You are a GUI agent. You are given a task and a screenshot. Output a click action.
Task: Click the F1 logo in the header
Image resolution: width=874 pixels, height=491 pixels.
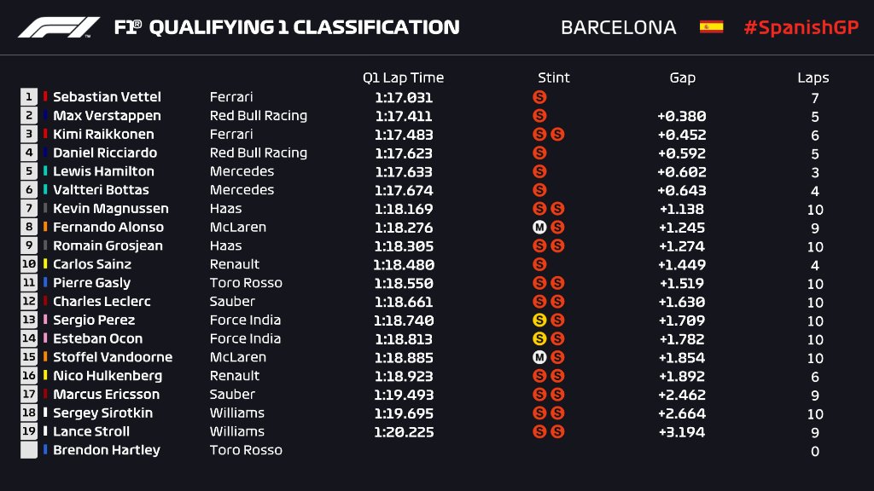click(x=59, y=27)
